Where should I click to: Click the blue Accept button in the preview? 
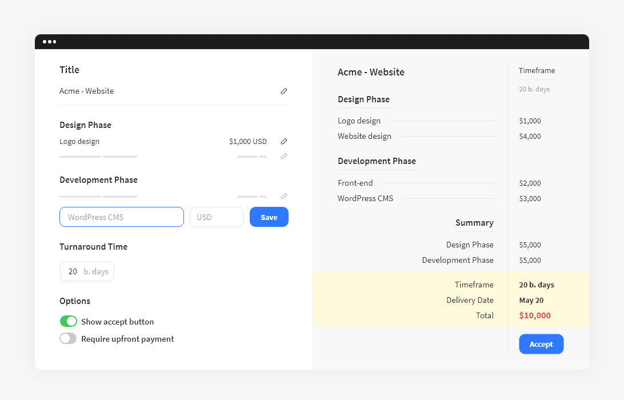tap(541, 344)
